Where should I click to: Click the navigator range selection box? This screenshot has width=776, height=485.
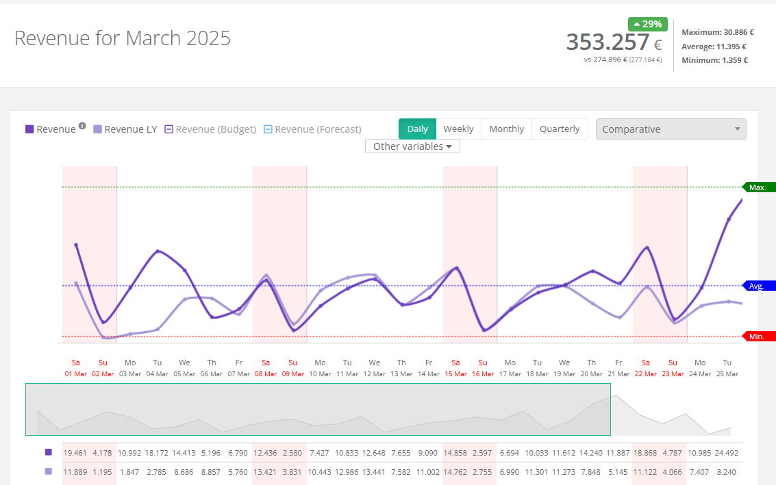318,409
